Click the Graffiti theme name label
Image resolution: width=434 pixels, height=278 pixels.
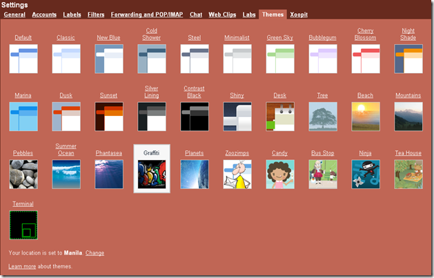[x=151, y=153]
